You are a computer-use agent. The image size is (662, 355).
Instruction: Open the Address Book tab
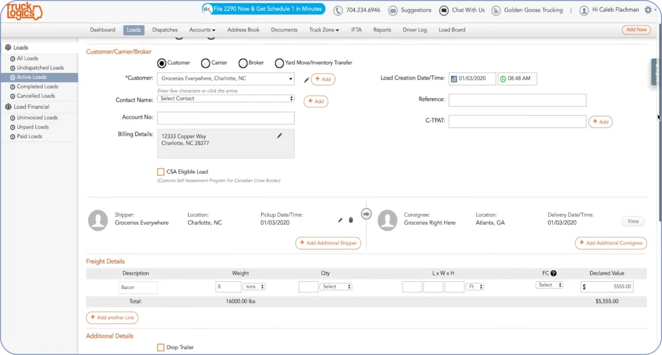[243, 30]
